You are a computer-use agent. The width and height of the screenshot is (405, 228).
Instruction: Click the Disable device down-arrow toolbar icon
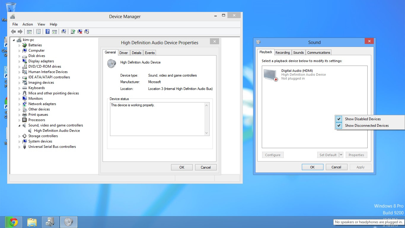87,31
